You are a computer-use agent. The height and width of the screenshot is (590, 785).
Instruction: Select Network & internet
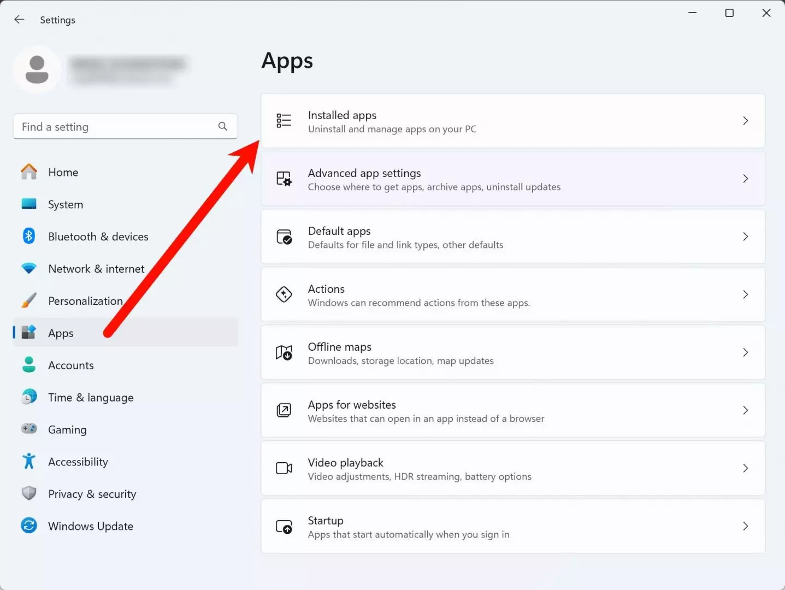pos(126,269)
